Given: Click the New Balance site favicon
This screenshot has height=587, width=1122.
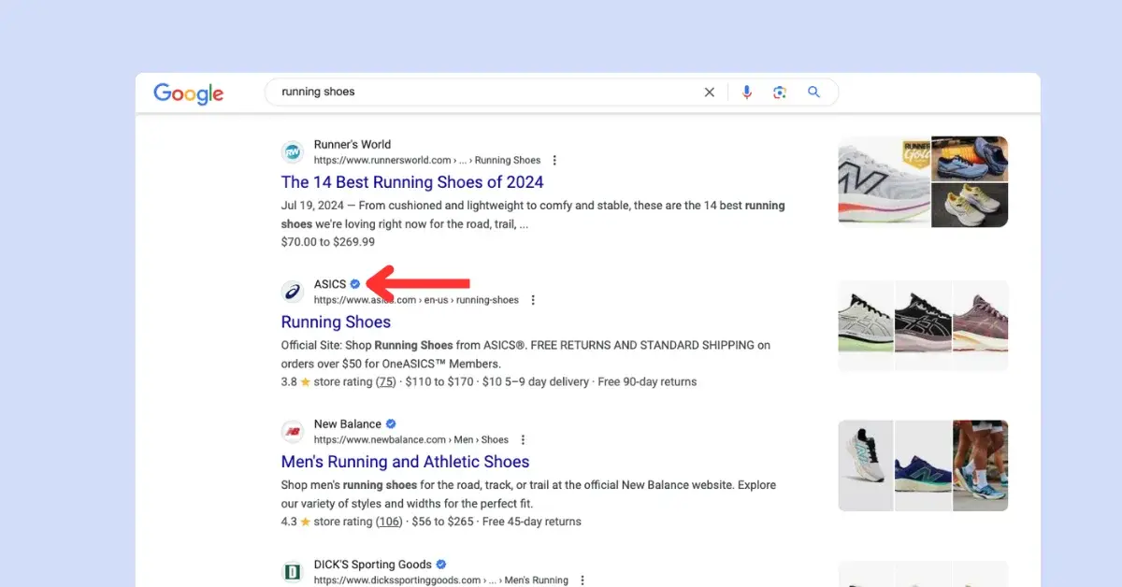Looking at the screenshot, I should (x=293, y=432).
